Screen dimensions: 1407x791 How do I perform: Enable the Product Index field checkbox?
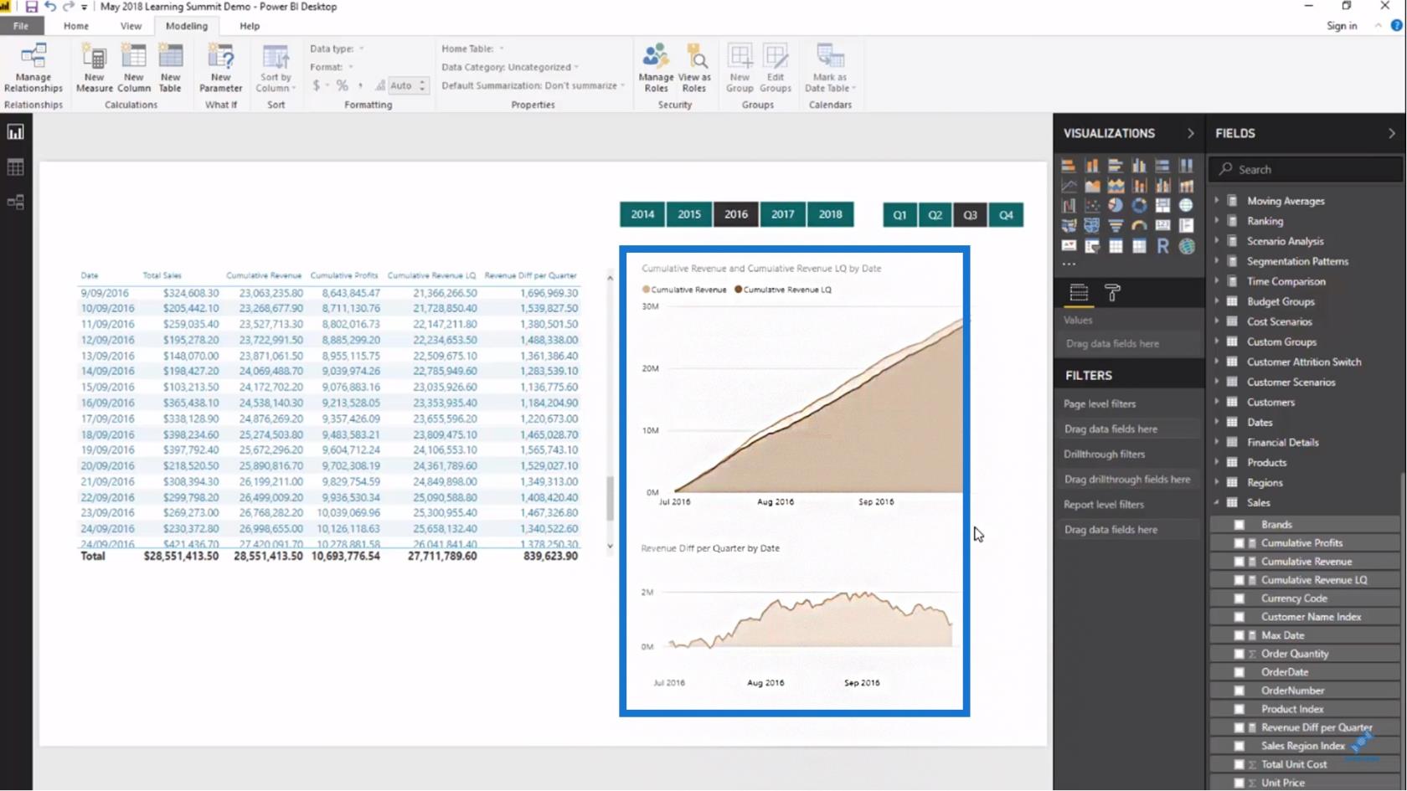(x=1239, y=709)
